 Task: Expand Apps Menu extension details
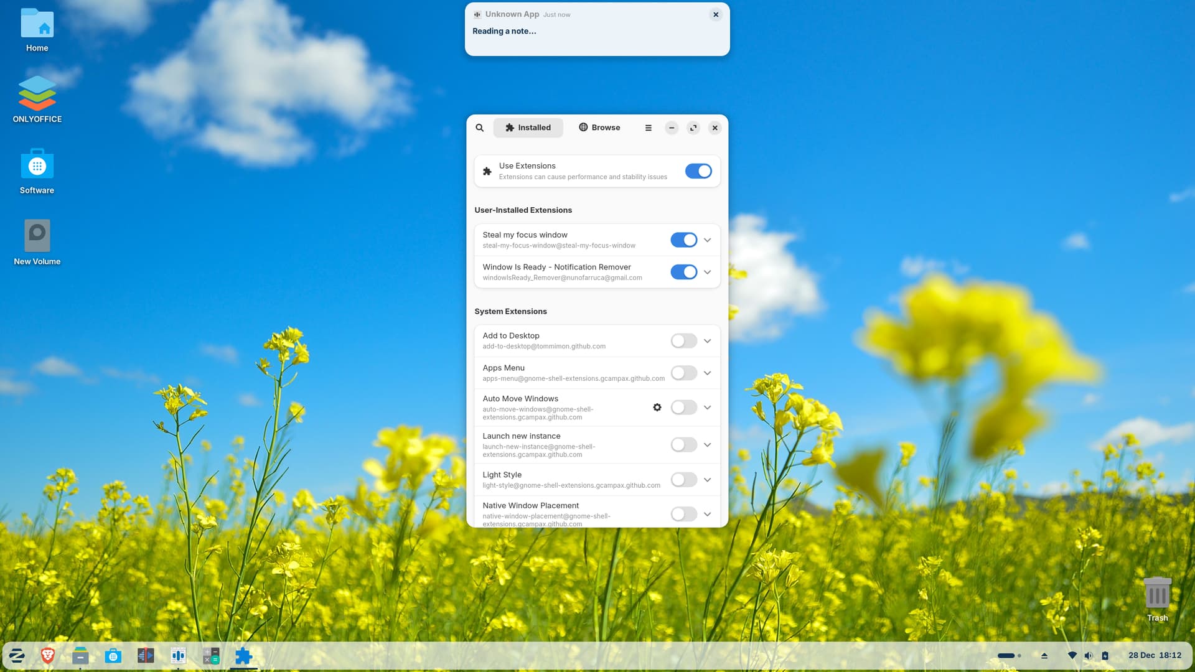click(707, 373)
